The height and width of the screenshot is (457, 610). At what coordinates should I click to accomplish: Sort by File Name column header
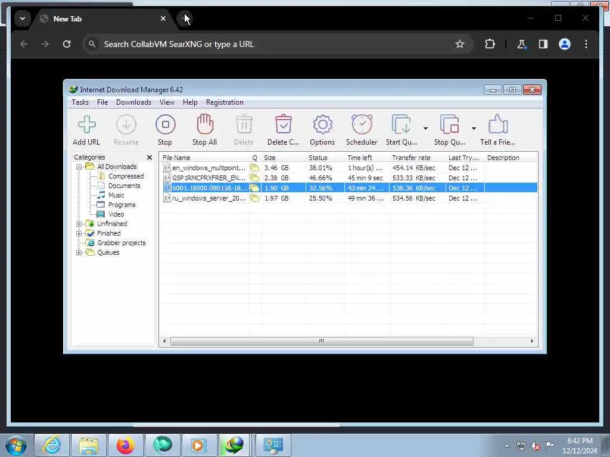point(205,158)
